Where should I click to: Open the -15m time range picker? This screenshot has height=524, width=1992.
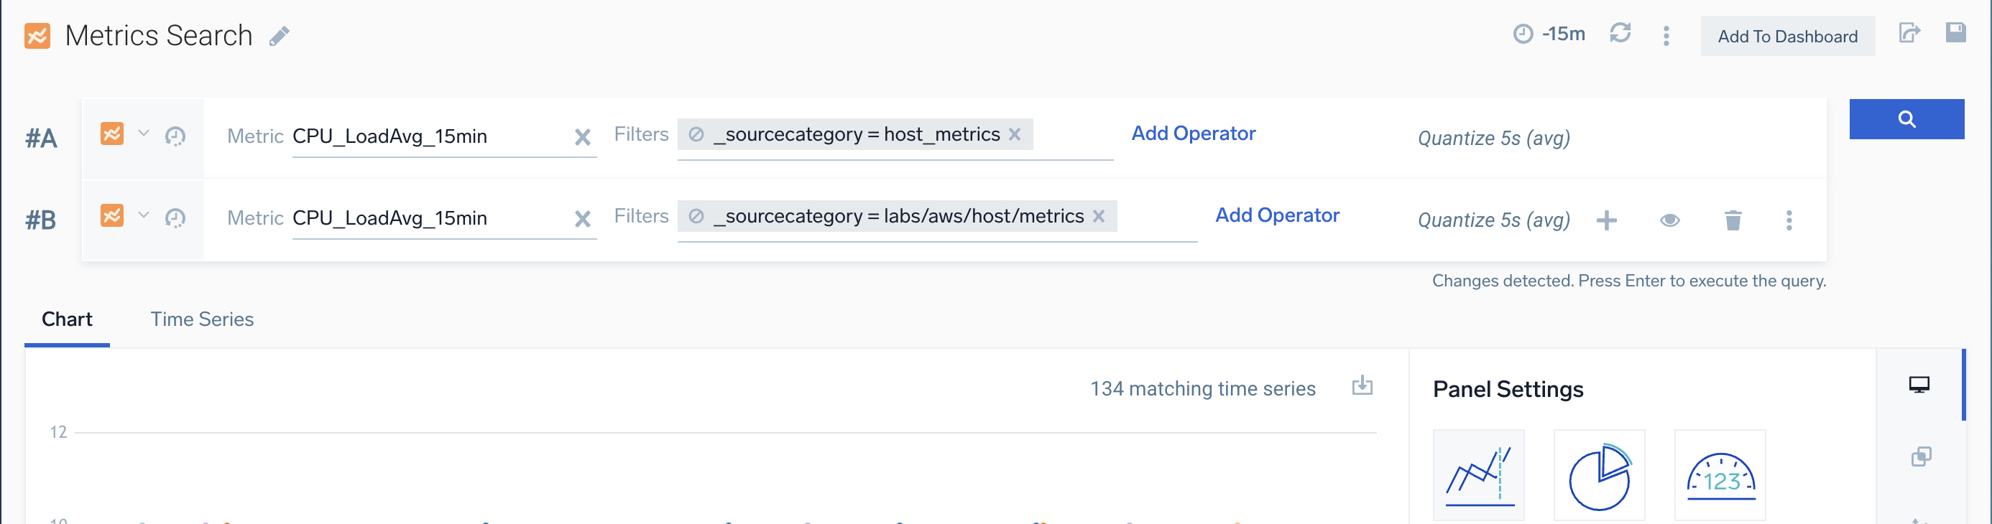point(1549,34)
